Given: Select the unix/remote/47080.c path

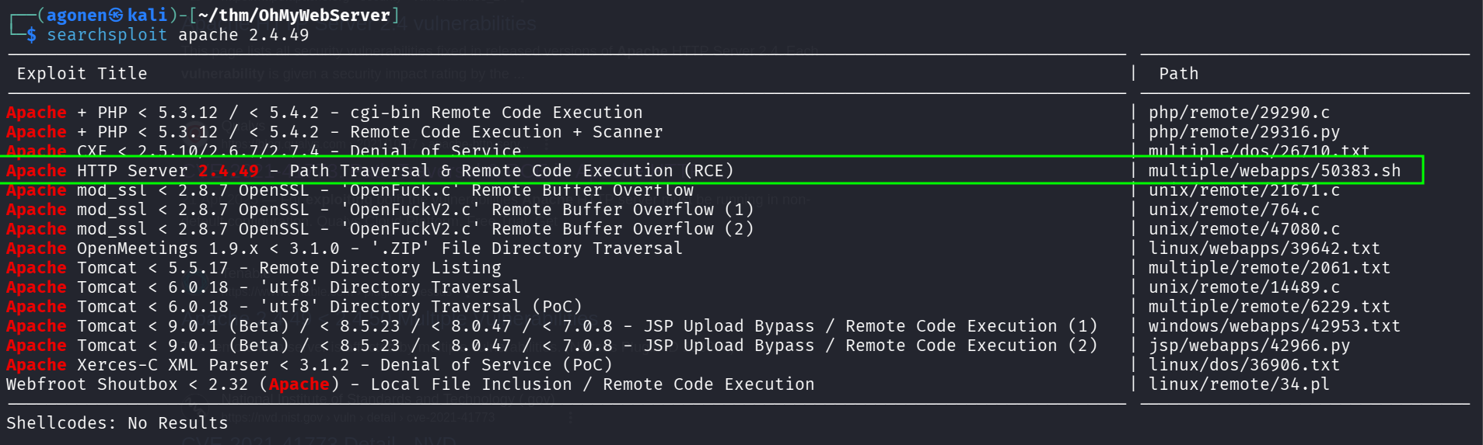Looking at the screenshot, I should 1243,229.
